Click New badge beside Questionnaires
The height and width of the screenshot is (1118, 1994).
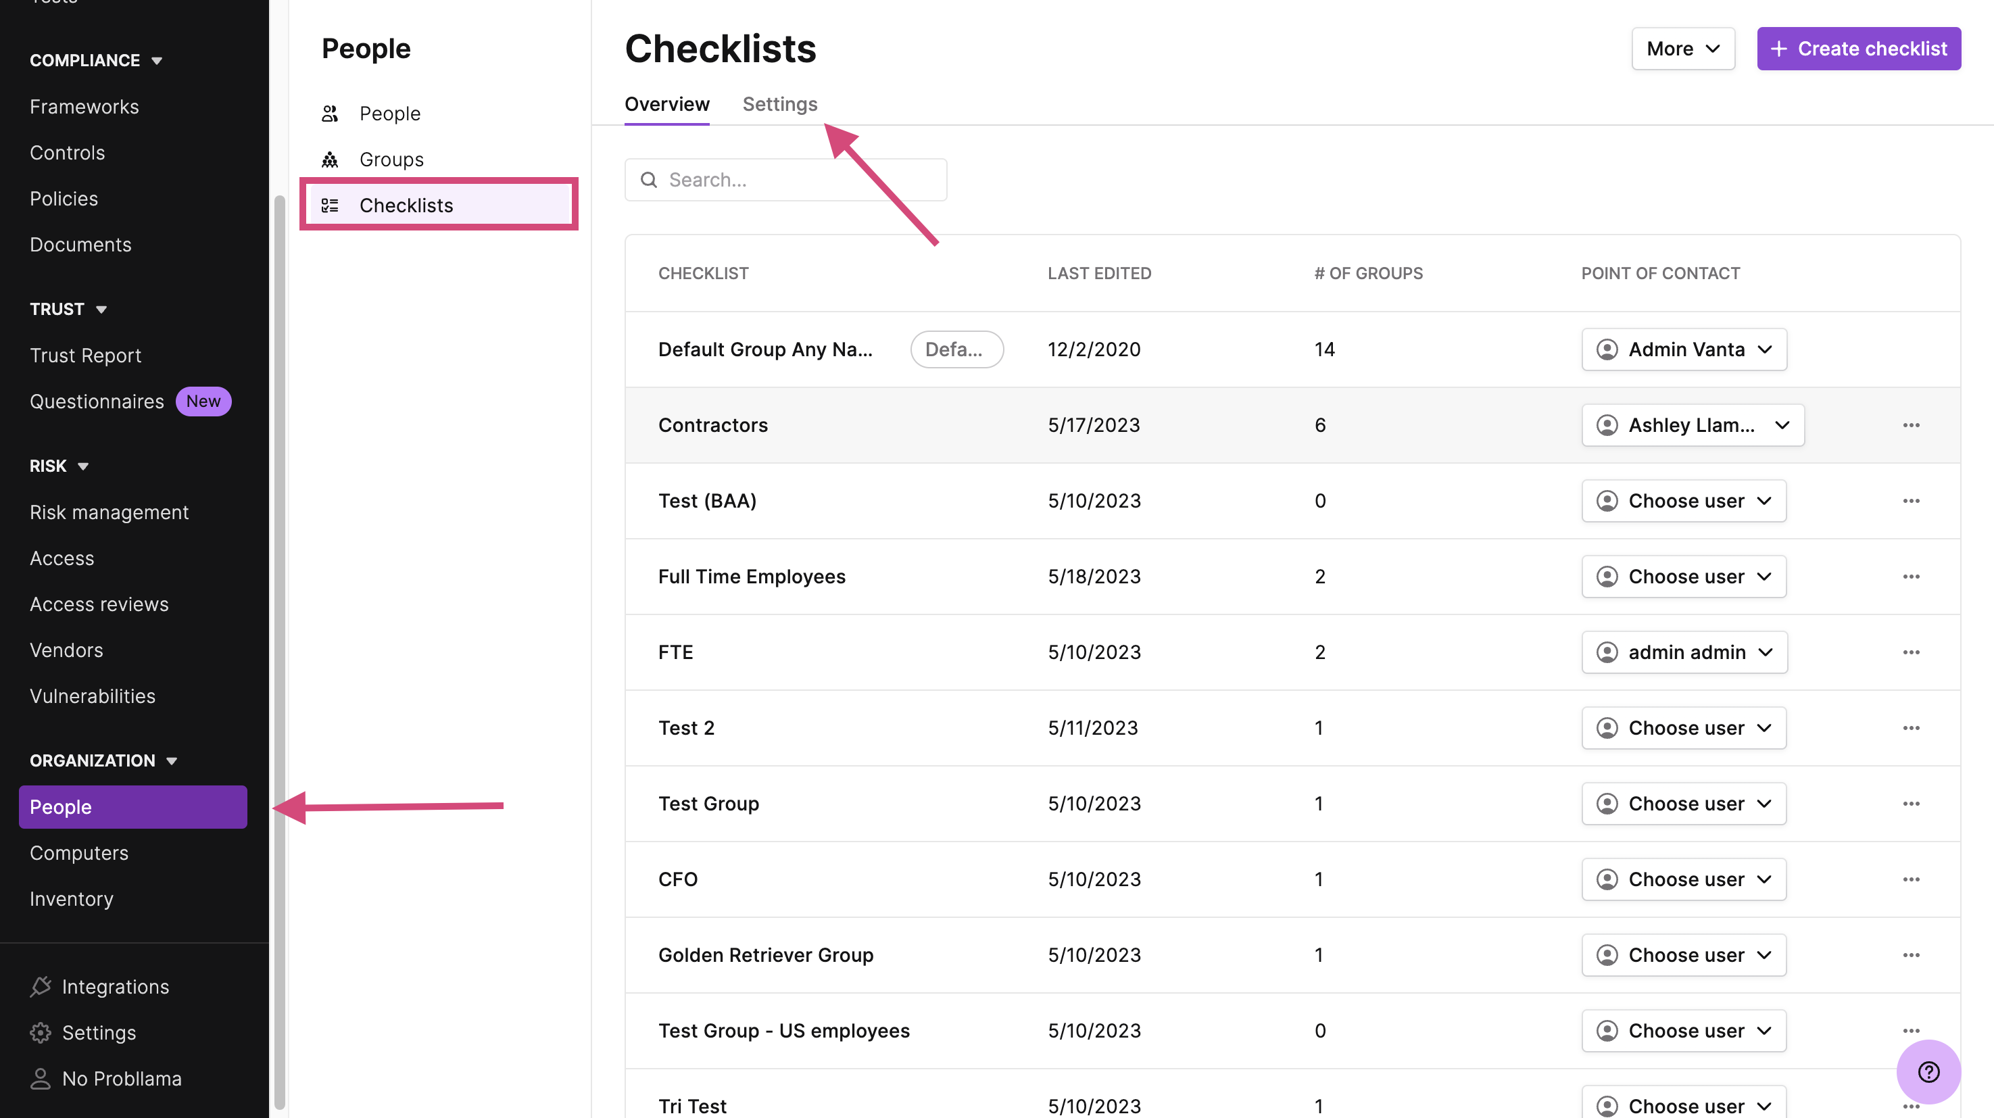tap(203, 401)
